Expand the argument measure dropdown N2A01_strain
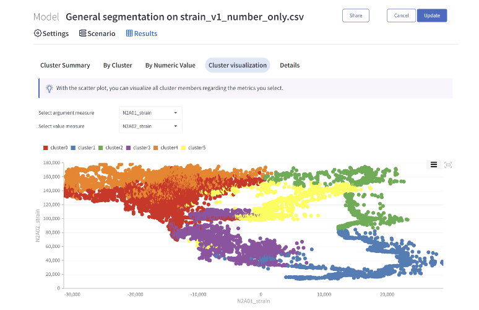479x310 pixels. (x=150, y=113)
